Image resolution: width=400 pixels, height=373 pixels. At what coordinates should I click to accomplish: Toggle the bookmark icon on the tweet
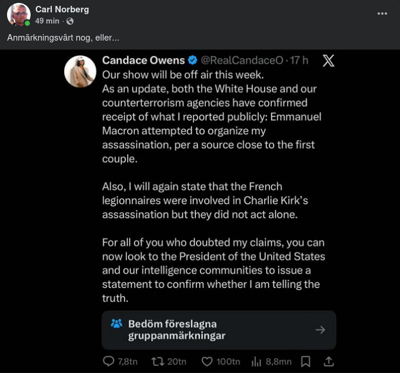click(x=305, y=361)
